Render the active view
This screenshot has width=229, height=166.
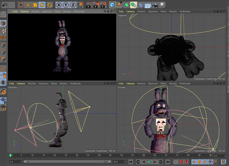pos(89,5)
